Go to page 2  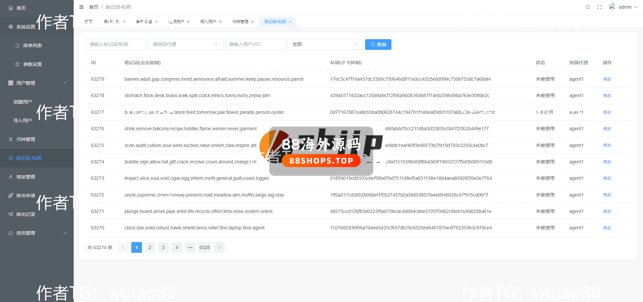pos(150,247)
